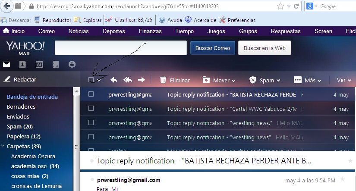The height and width of the screenshot is (191, 356).
Task: Go to Inicio in Yahoo navigation
Action: coord(14,31)
